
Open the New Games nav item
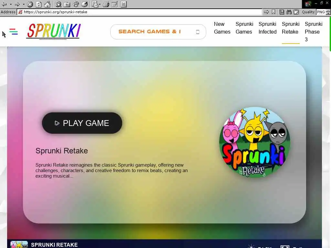pos(222,28)
